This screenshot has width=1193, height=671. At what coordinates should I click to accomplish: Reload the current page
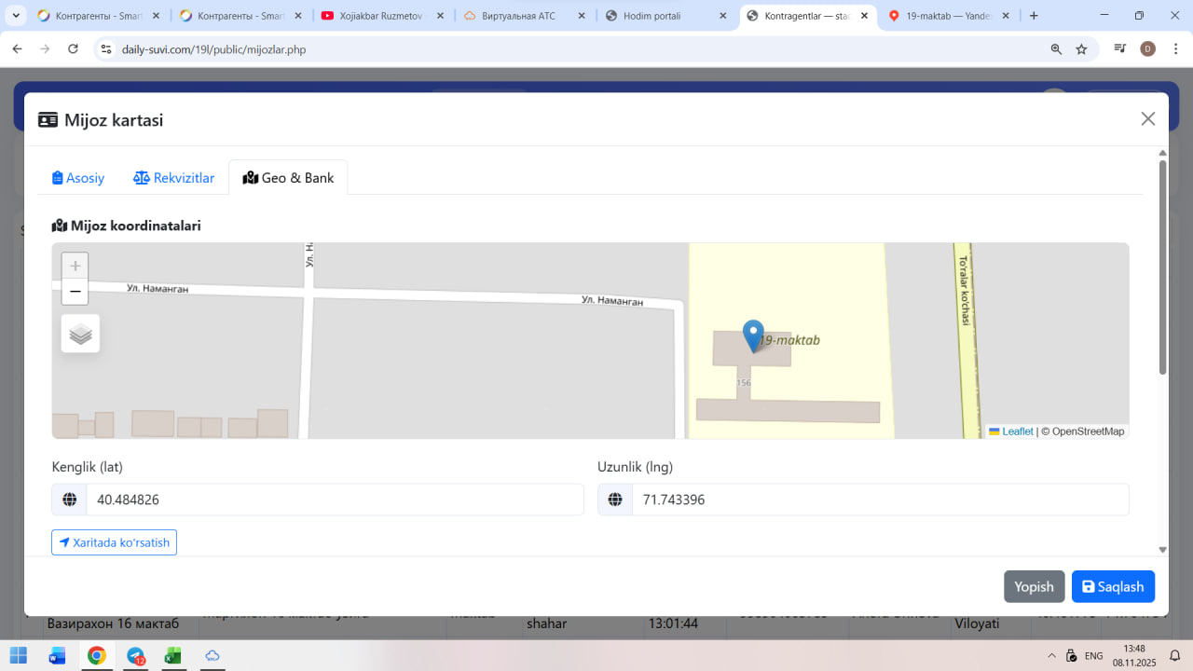click(73, 48)
